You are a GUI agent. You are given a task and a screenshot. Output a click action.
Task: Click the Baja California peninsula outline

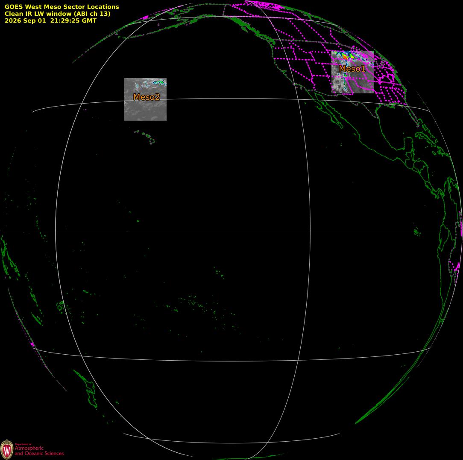point(328,109)
